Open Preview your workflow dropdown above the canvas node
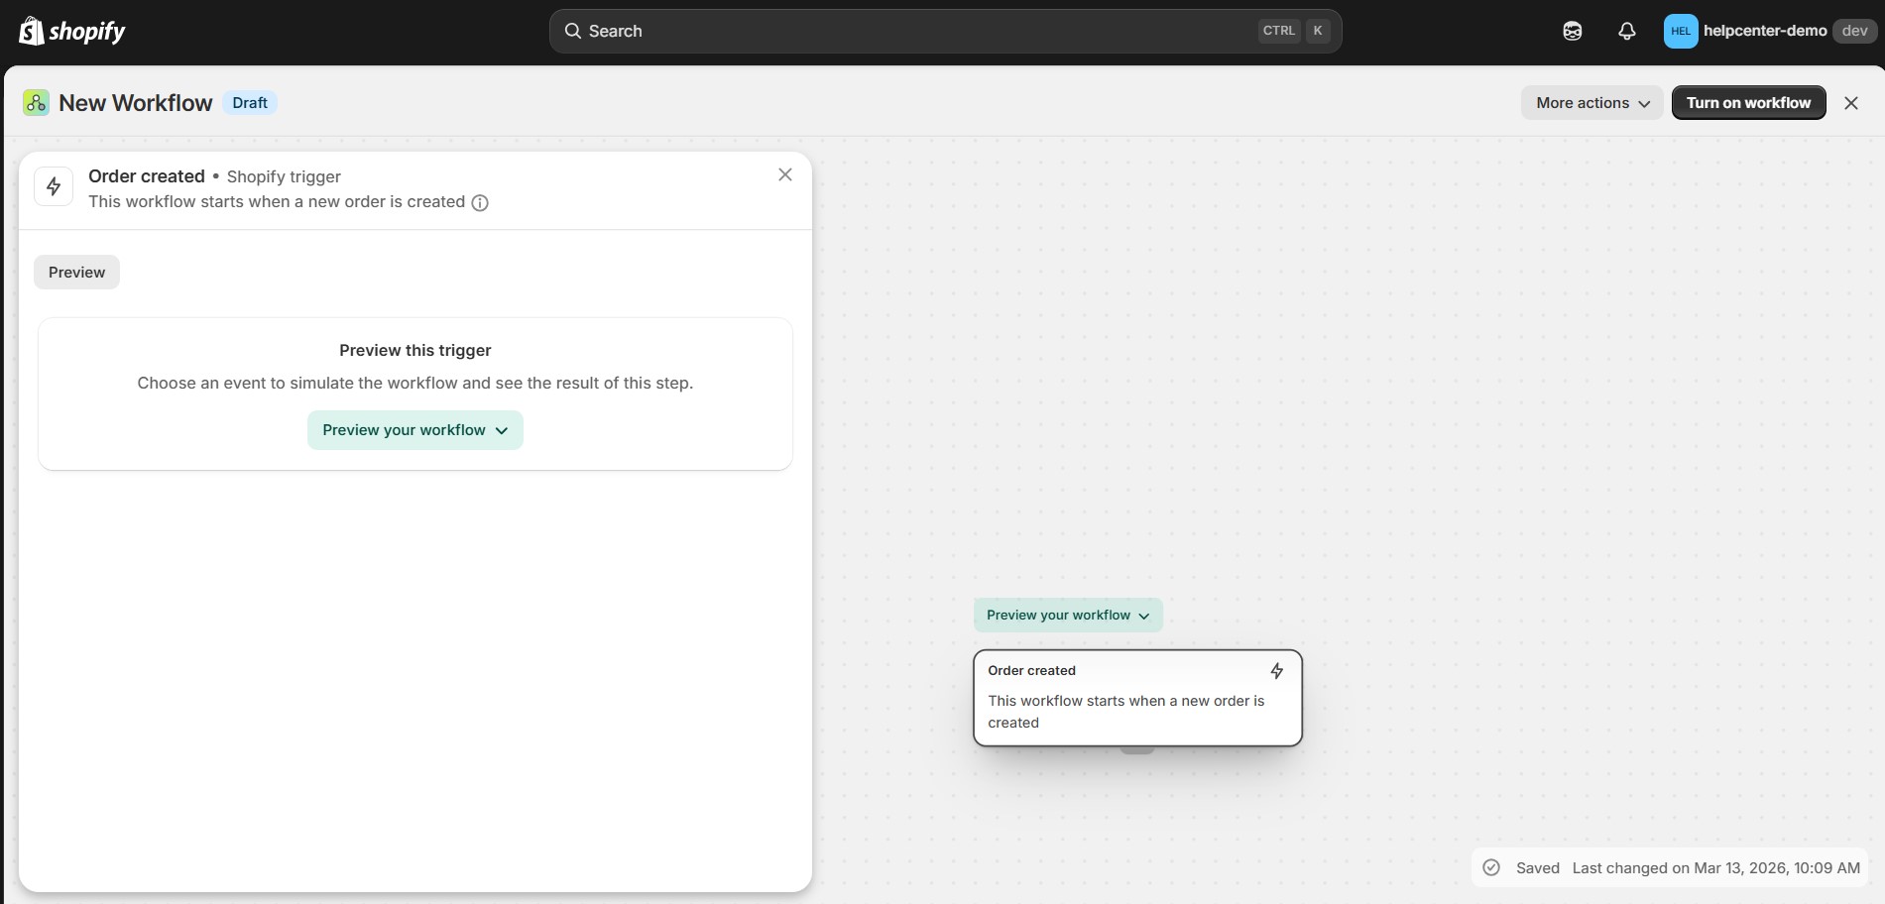Screen dimensions: 1885x904 pos(1067,616)
